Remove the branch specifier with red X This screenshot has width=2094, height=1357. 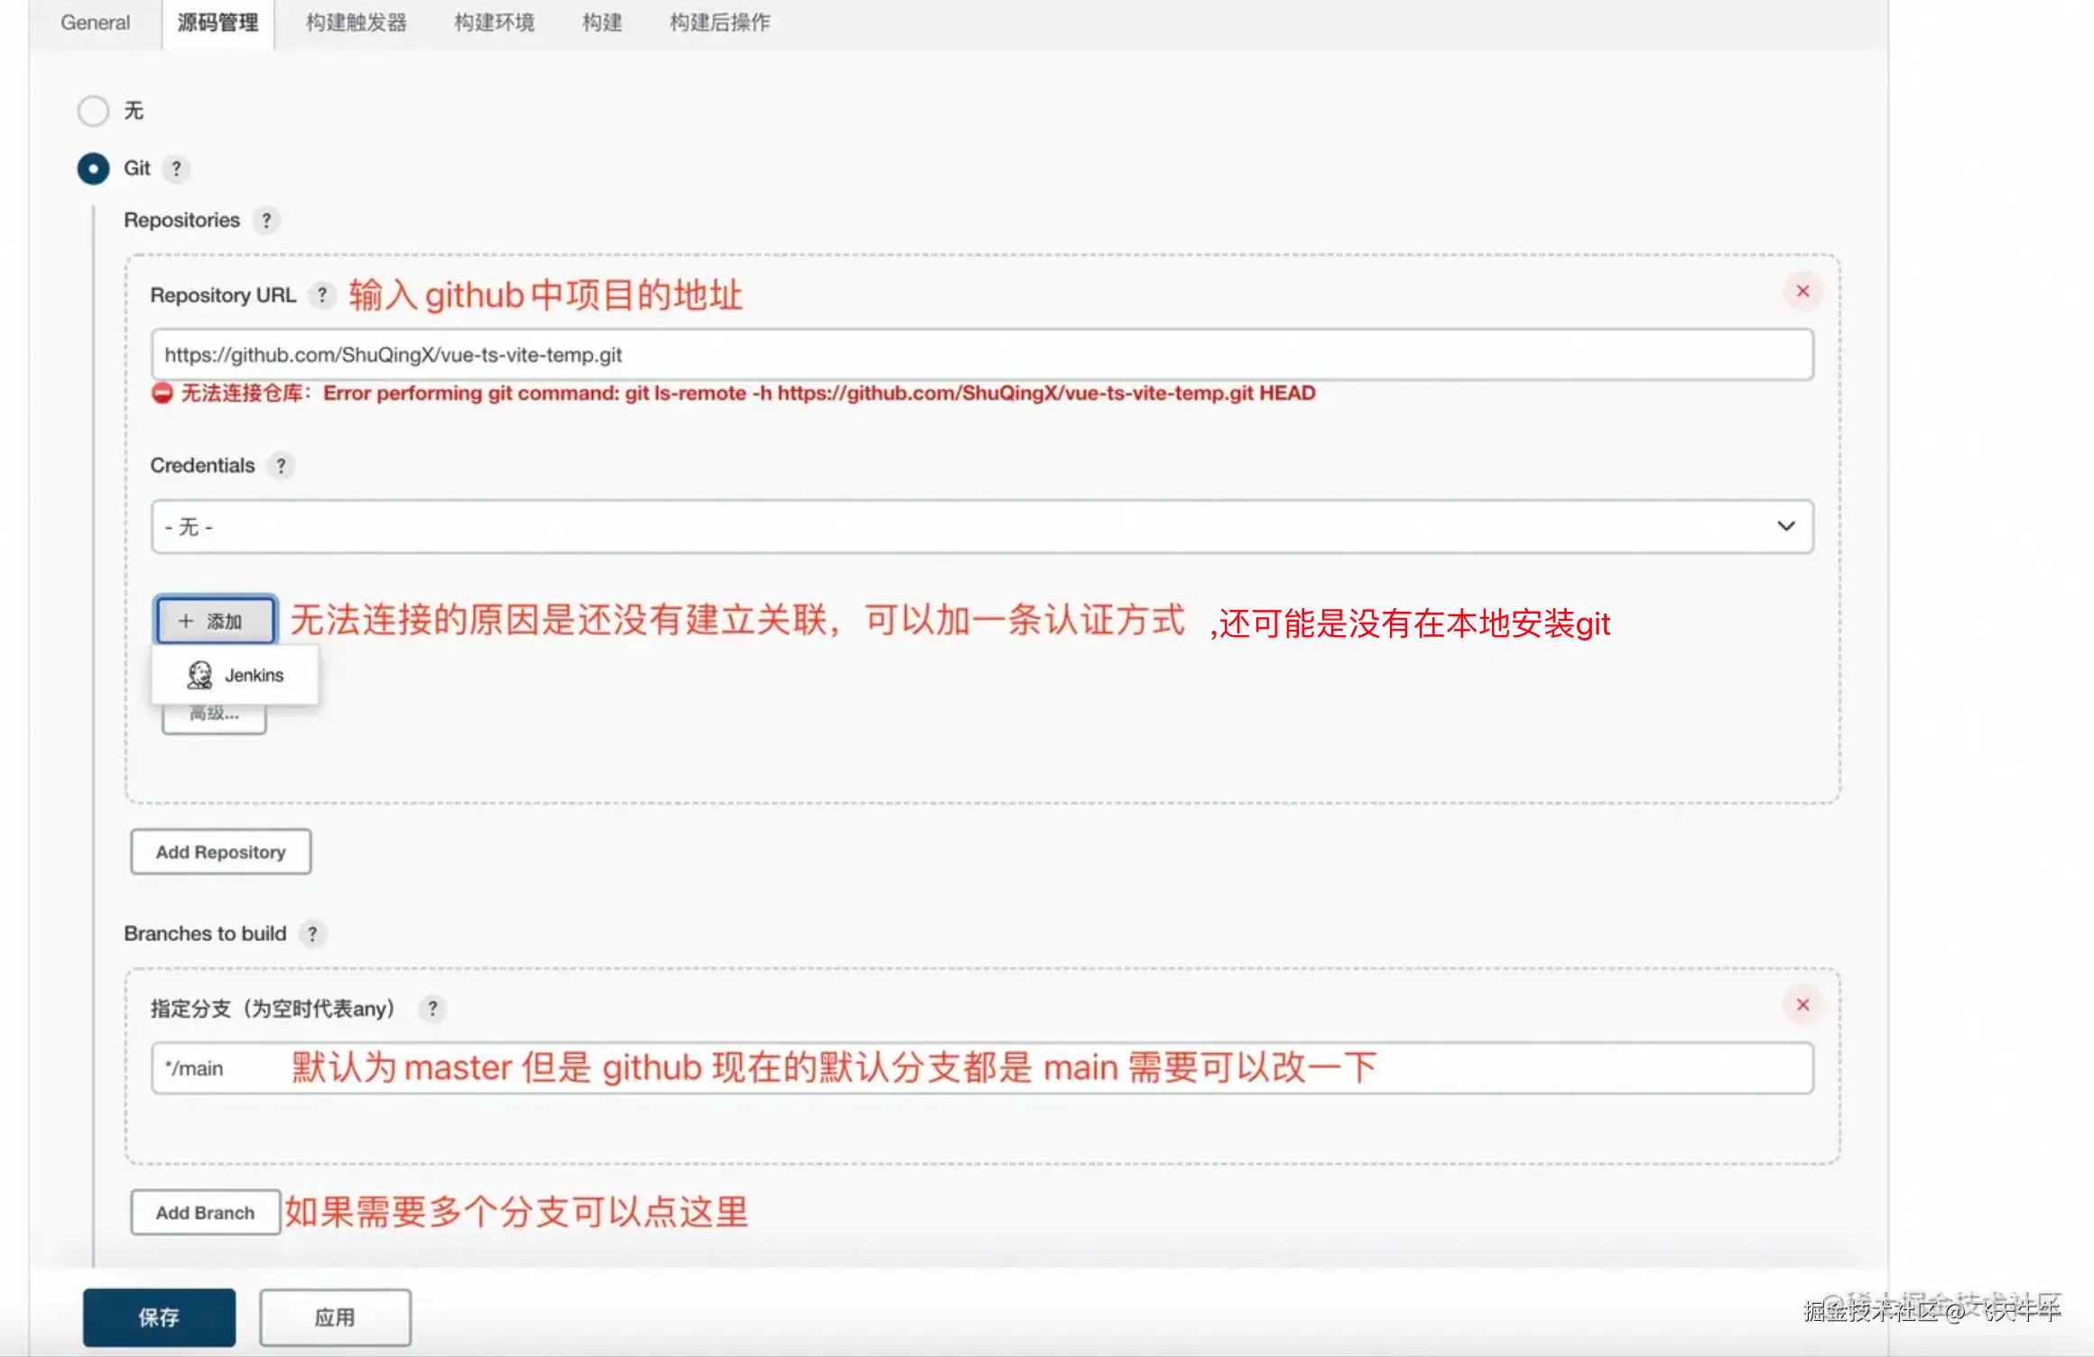pyautogui.click(x=1802, y=1005)
